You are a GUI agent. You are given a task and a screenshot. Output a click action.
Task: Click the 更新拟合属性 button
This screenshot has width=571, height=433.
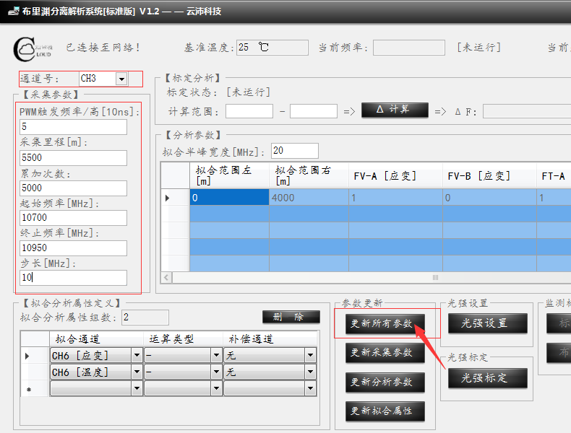point(385,411)
